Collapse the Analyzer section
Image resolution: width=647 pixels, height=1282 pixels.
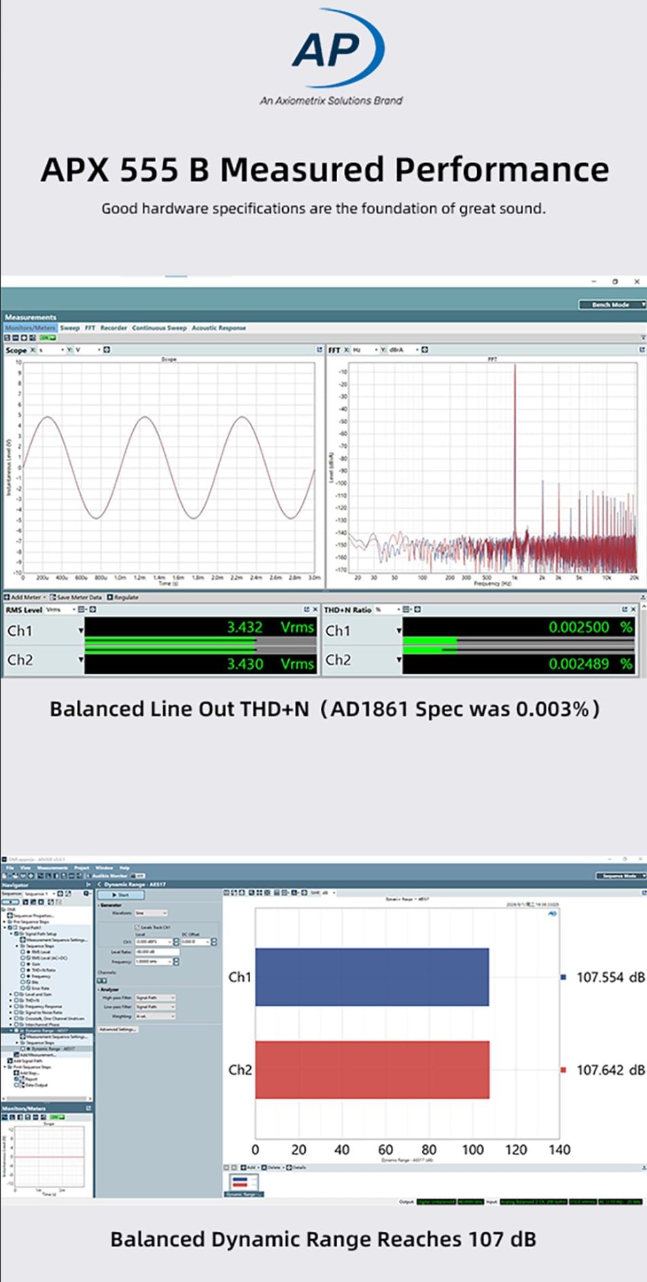pos(99,990)
